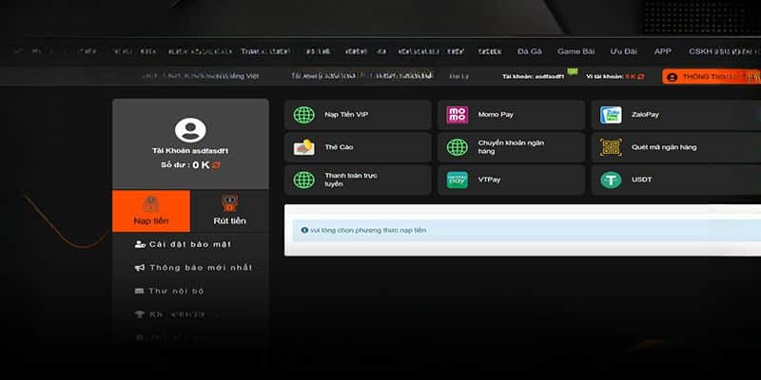Click the QR code bank scan icon
The width and height of the screenshot is (761, 380).
click(611, 147)
